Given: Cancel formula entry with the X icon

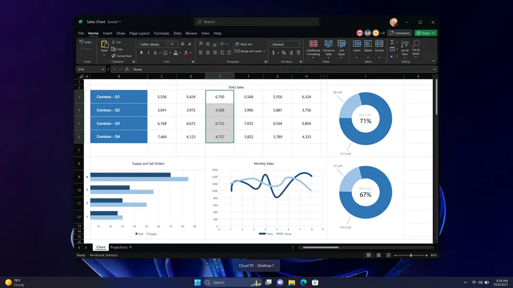Looking at the screenshot, I should [x=114, y=69].
